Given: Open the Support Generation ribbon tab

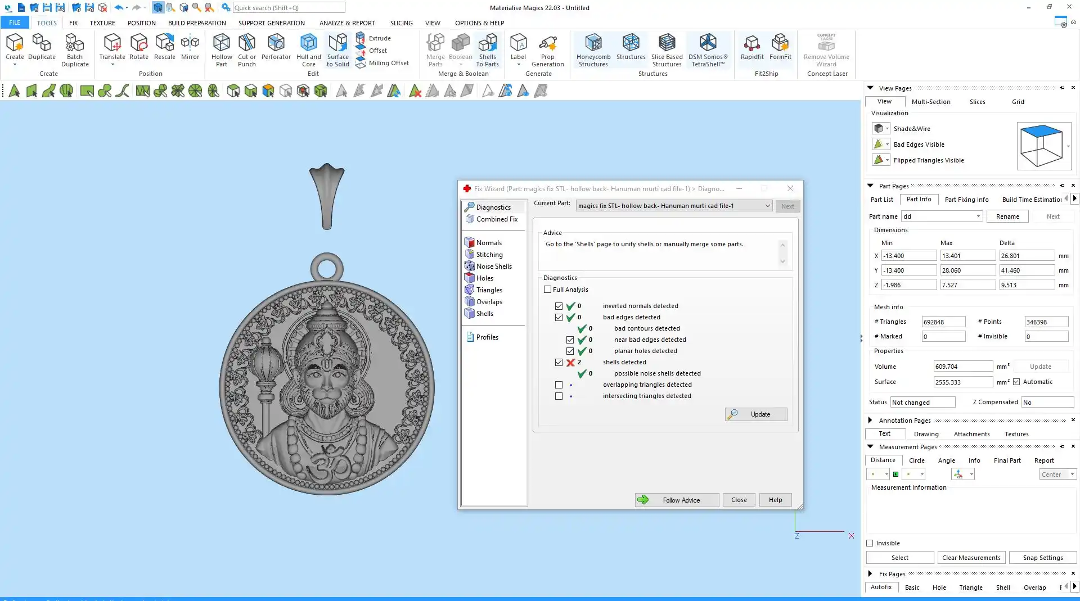Looking at the screenshot, I should 271,23.
